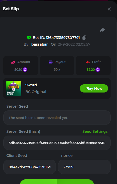Screen dimensions: 117x184
Task: Click the Amount currency coin icon
Action: pyautogui.click(x=25, y=70)
